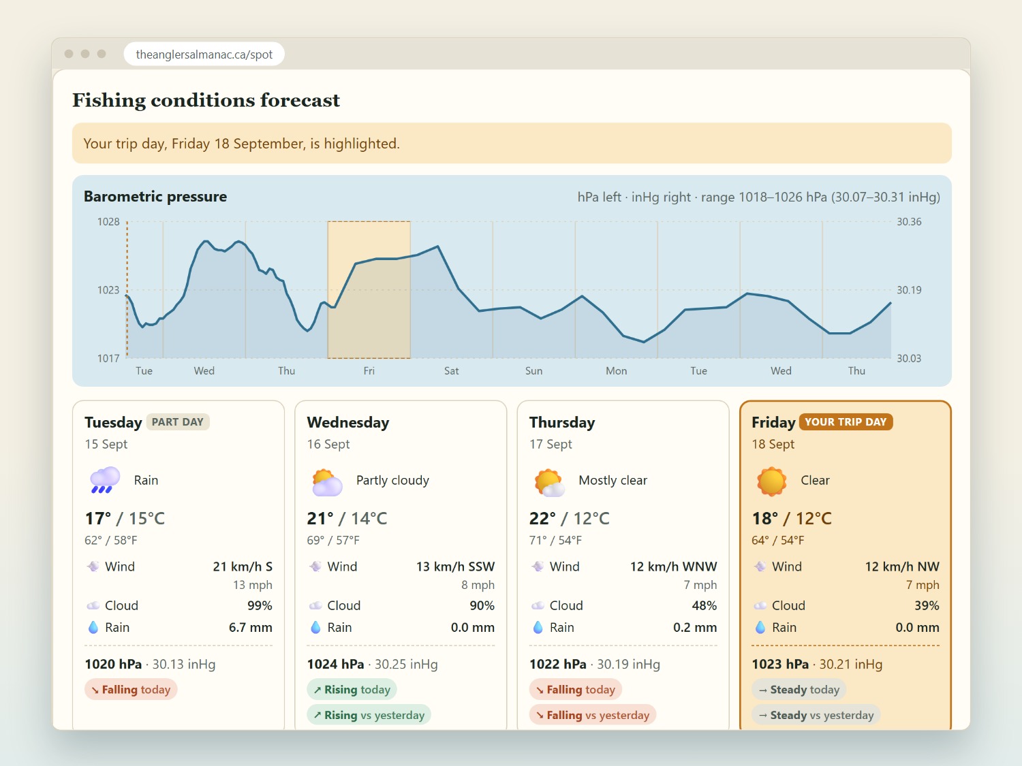Screen dimensions: 1022x766
Task: Click the 1028 hPa axis value
Action: coord(108,222)
